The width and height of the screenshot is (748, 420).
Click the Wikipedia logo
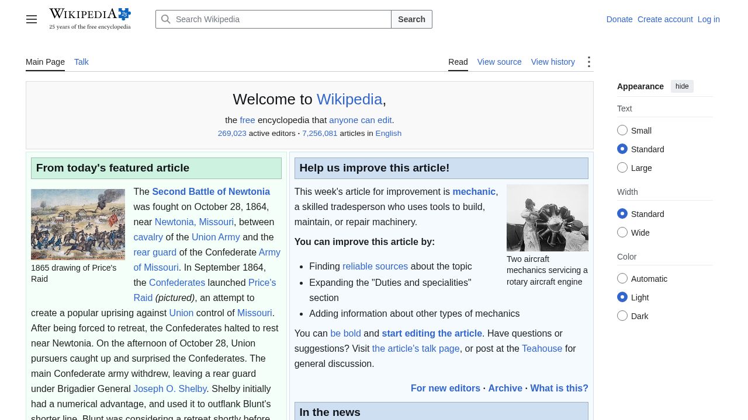pos(90,19)
